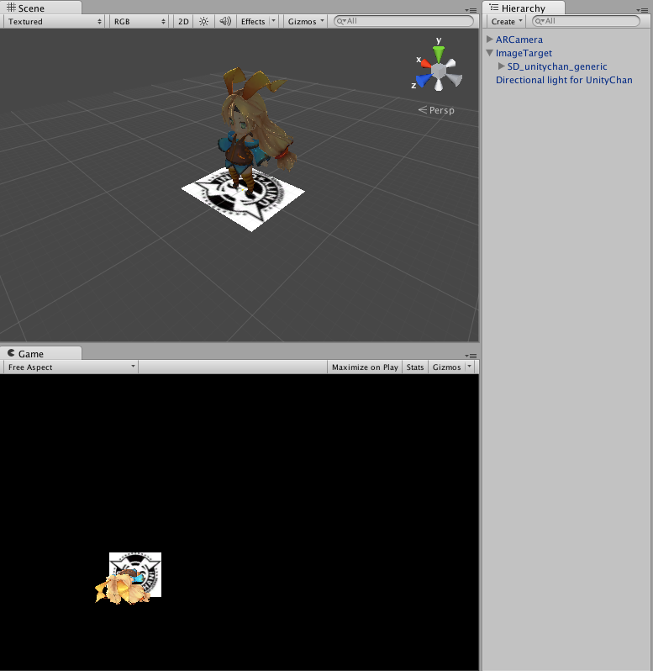Select Directional light for UnityChan
This screenshot has width=653, height=671.
(564, 80)
